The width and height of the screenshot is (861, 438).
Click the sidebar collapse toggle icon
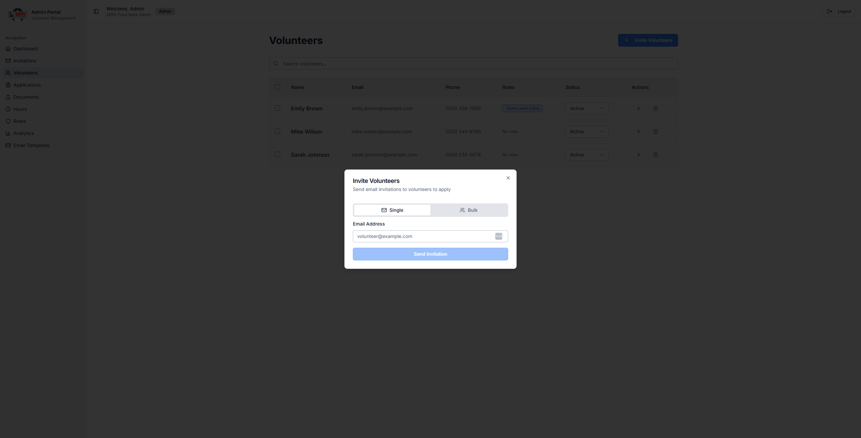coord(96,11)
